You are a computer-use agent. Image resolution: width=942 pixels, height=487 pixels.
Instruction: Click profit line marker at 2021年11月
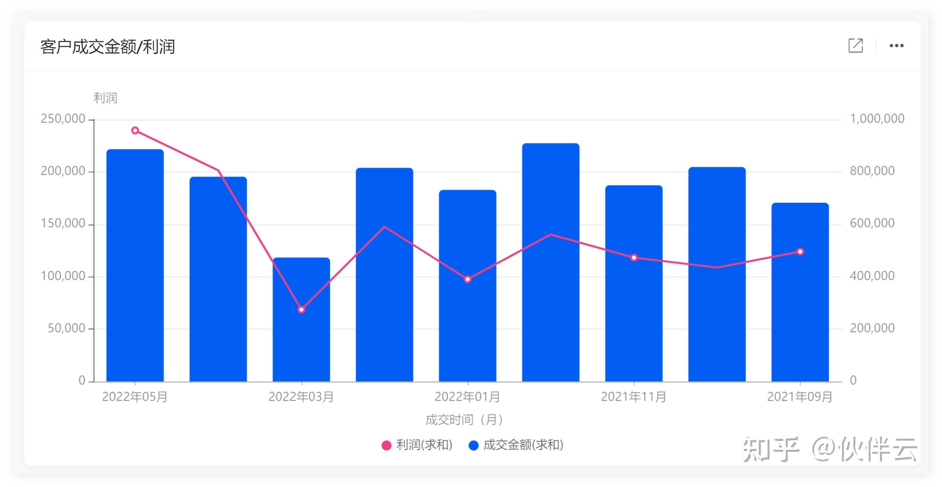pyautogui.click(x=634, y=257)
